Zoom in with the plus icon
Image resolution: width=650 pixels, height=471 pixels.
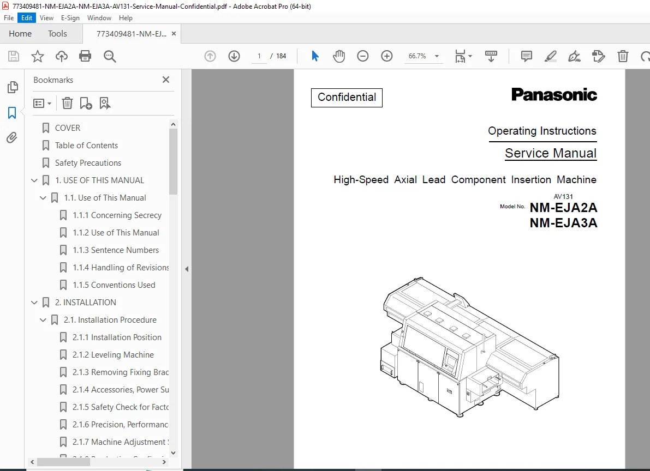tap(387, 56)
